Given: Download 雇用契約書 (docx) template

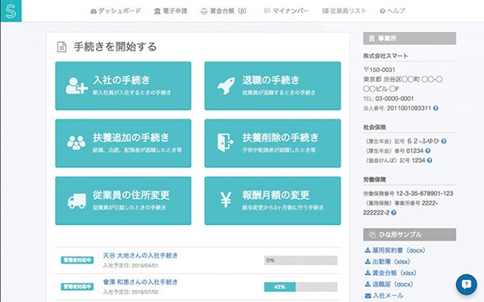Looking at the screenshot, I should [x=395, y=250].
